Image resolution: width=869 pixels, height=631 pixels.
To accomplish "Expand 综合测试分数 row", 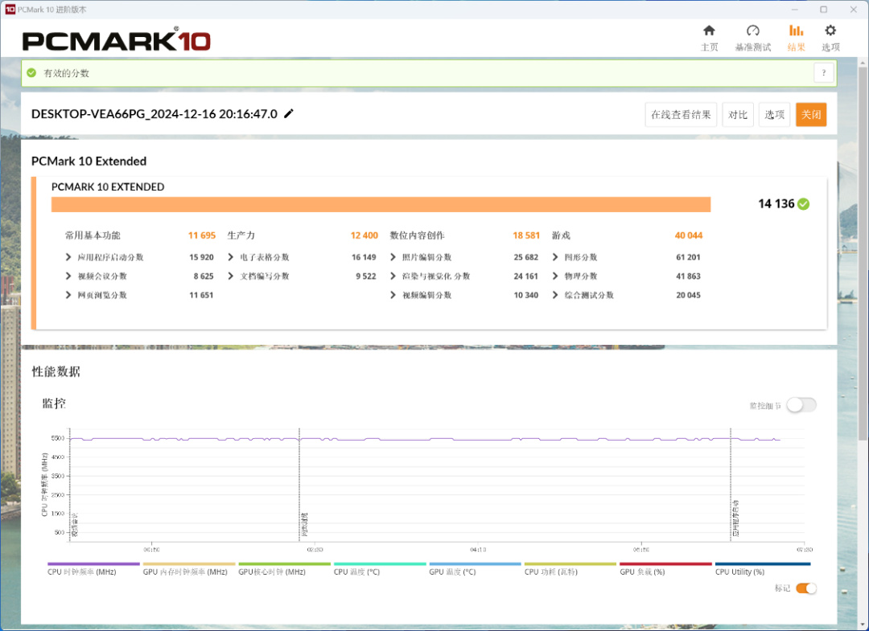I will point(555,295).
